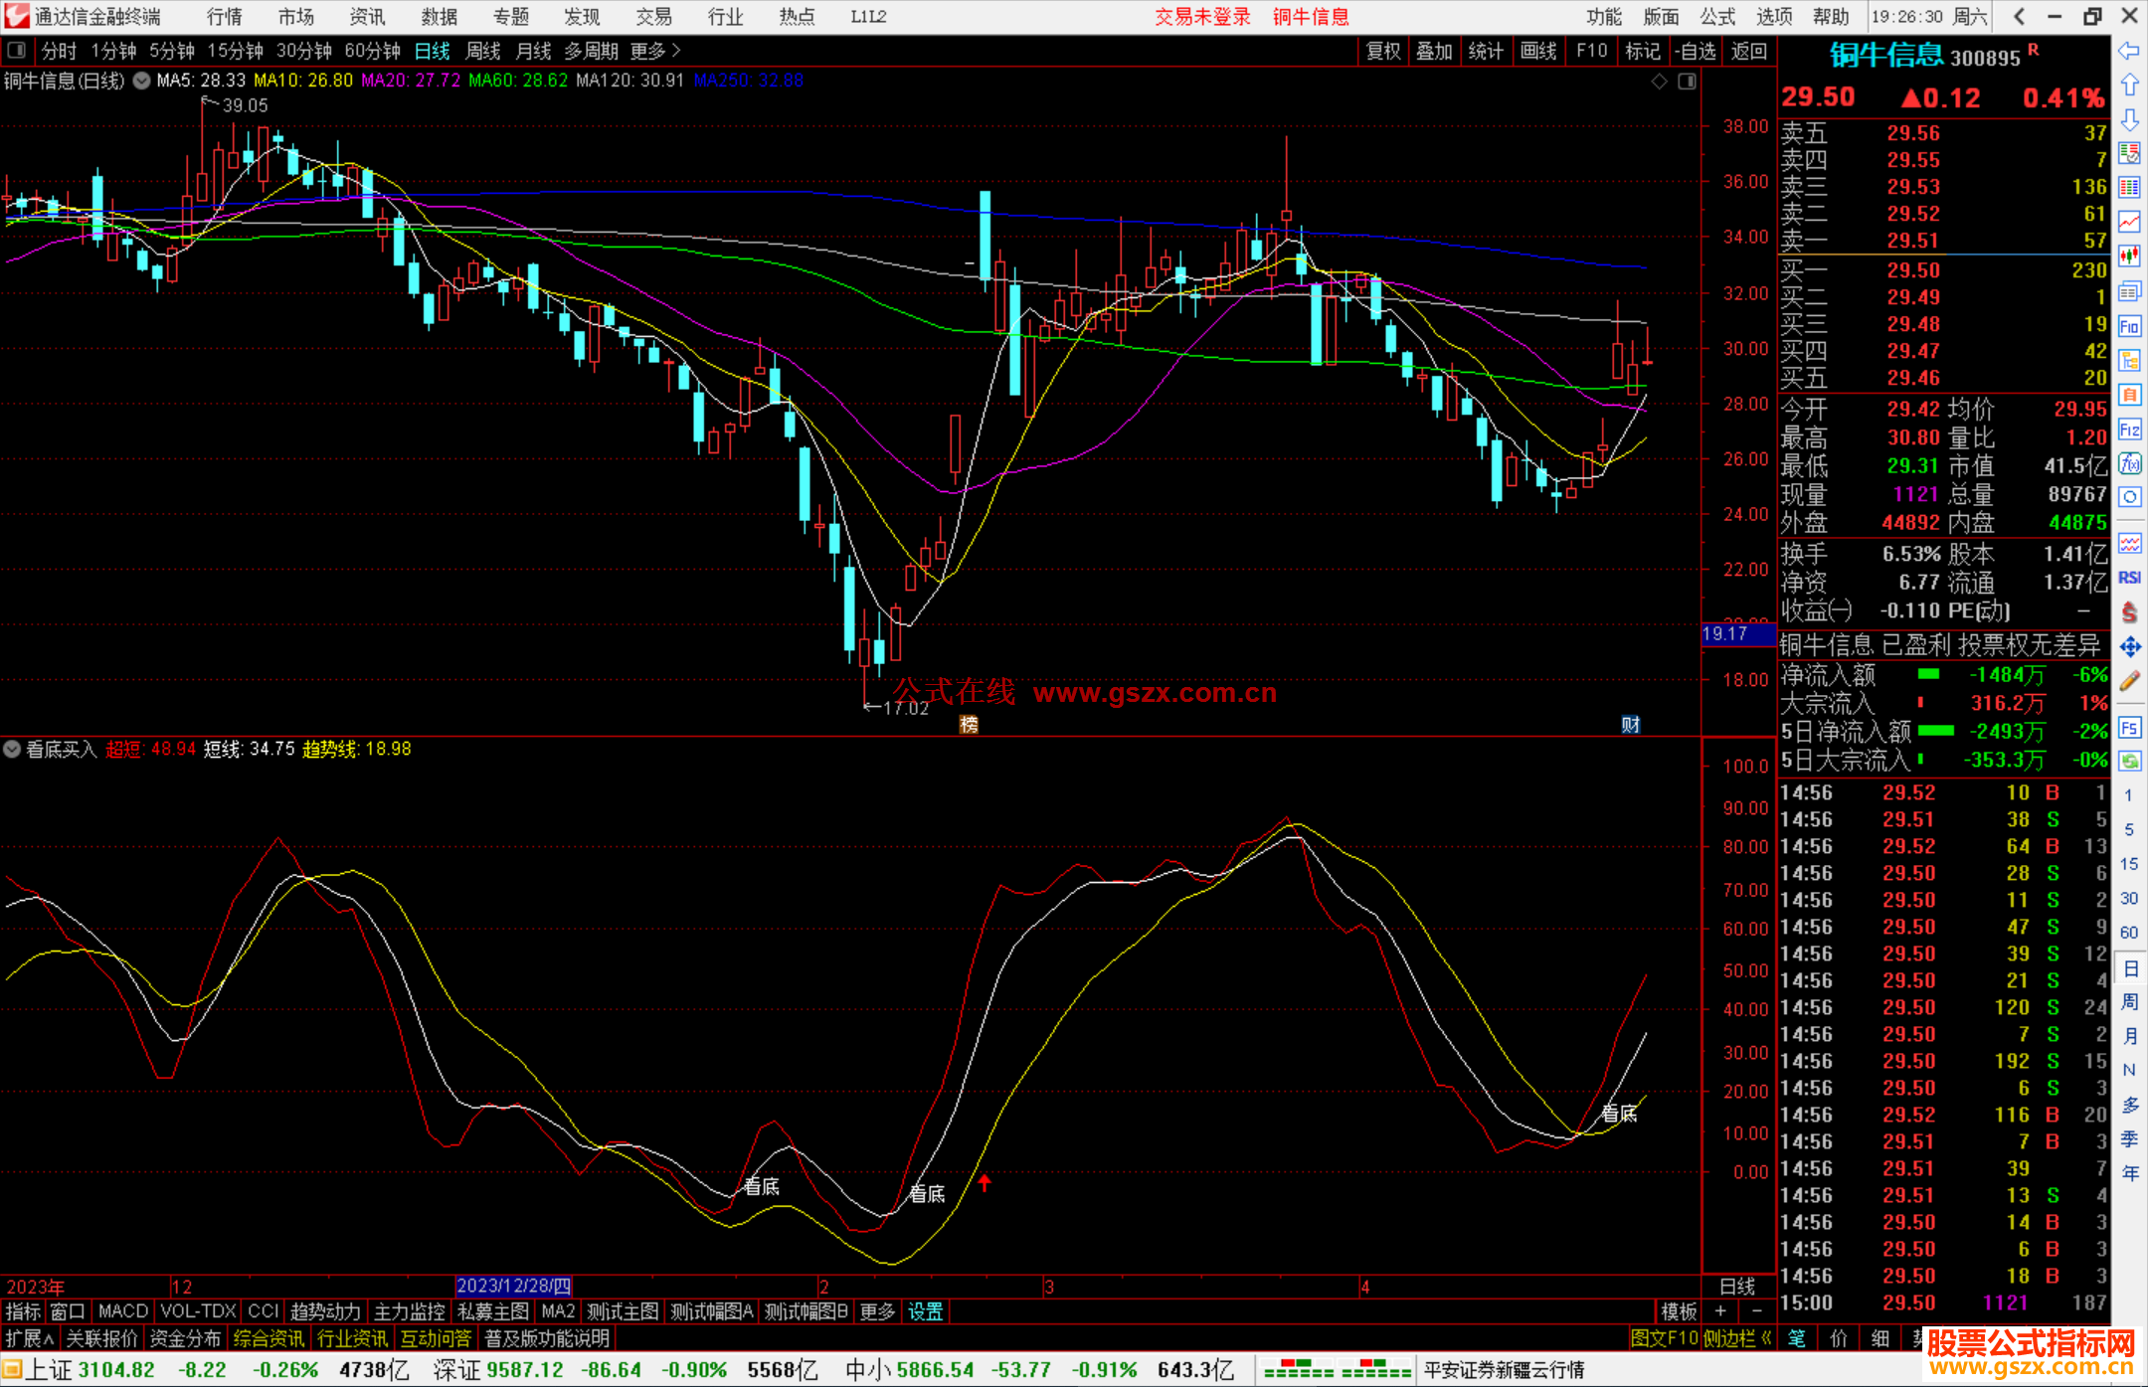Toggle the round button beside 铜牛信息(日线) label
This screenshot has width=2148, height=1387.
tap(141, 81)
